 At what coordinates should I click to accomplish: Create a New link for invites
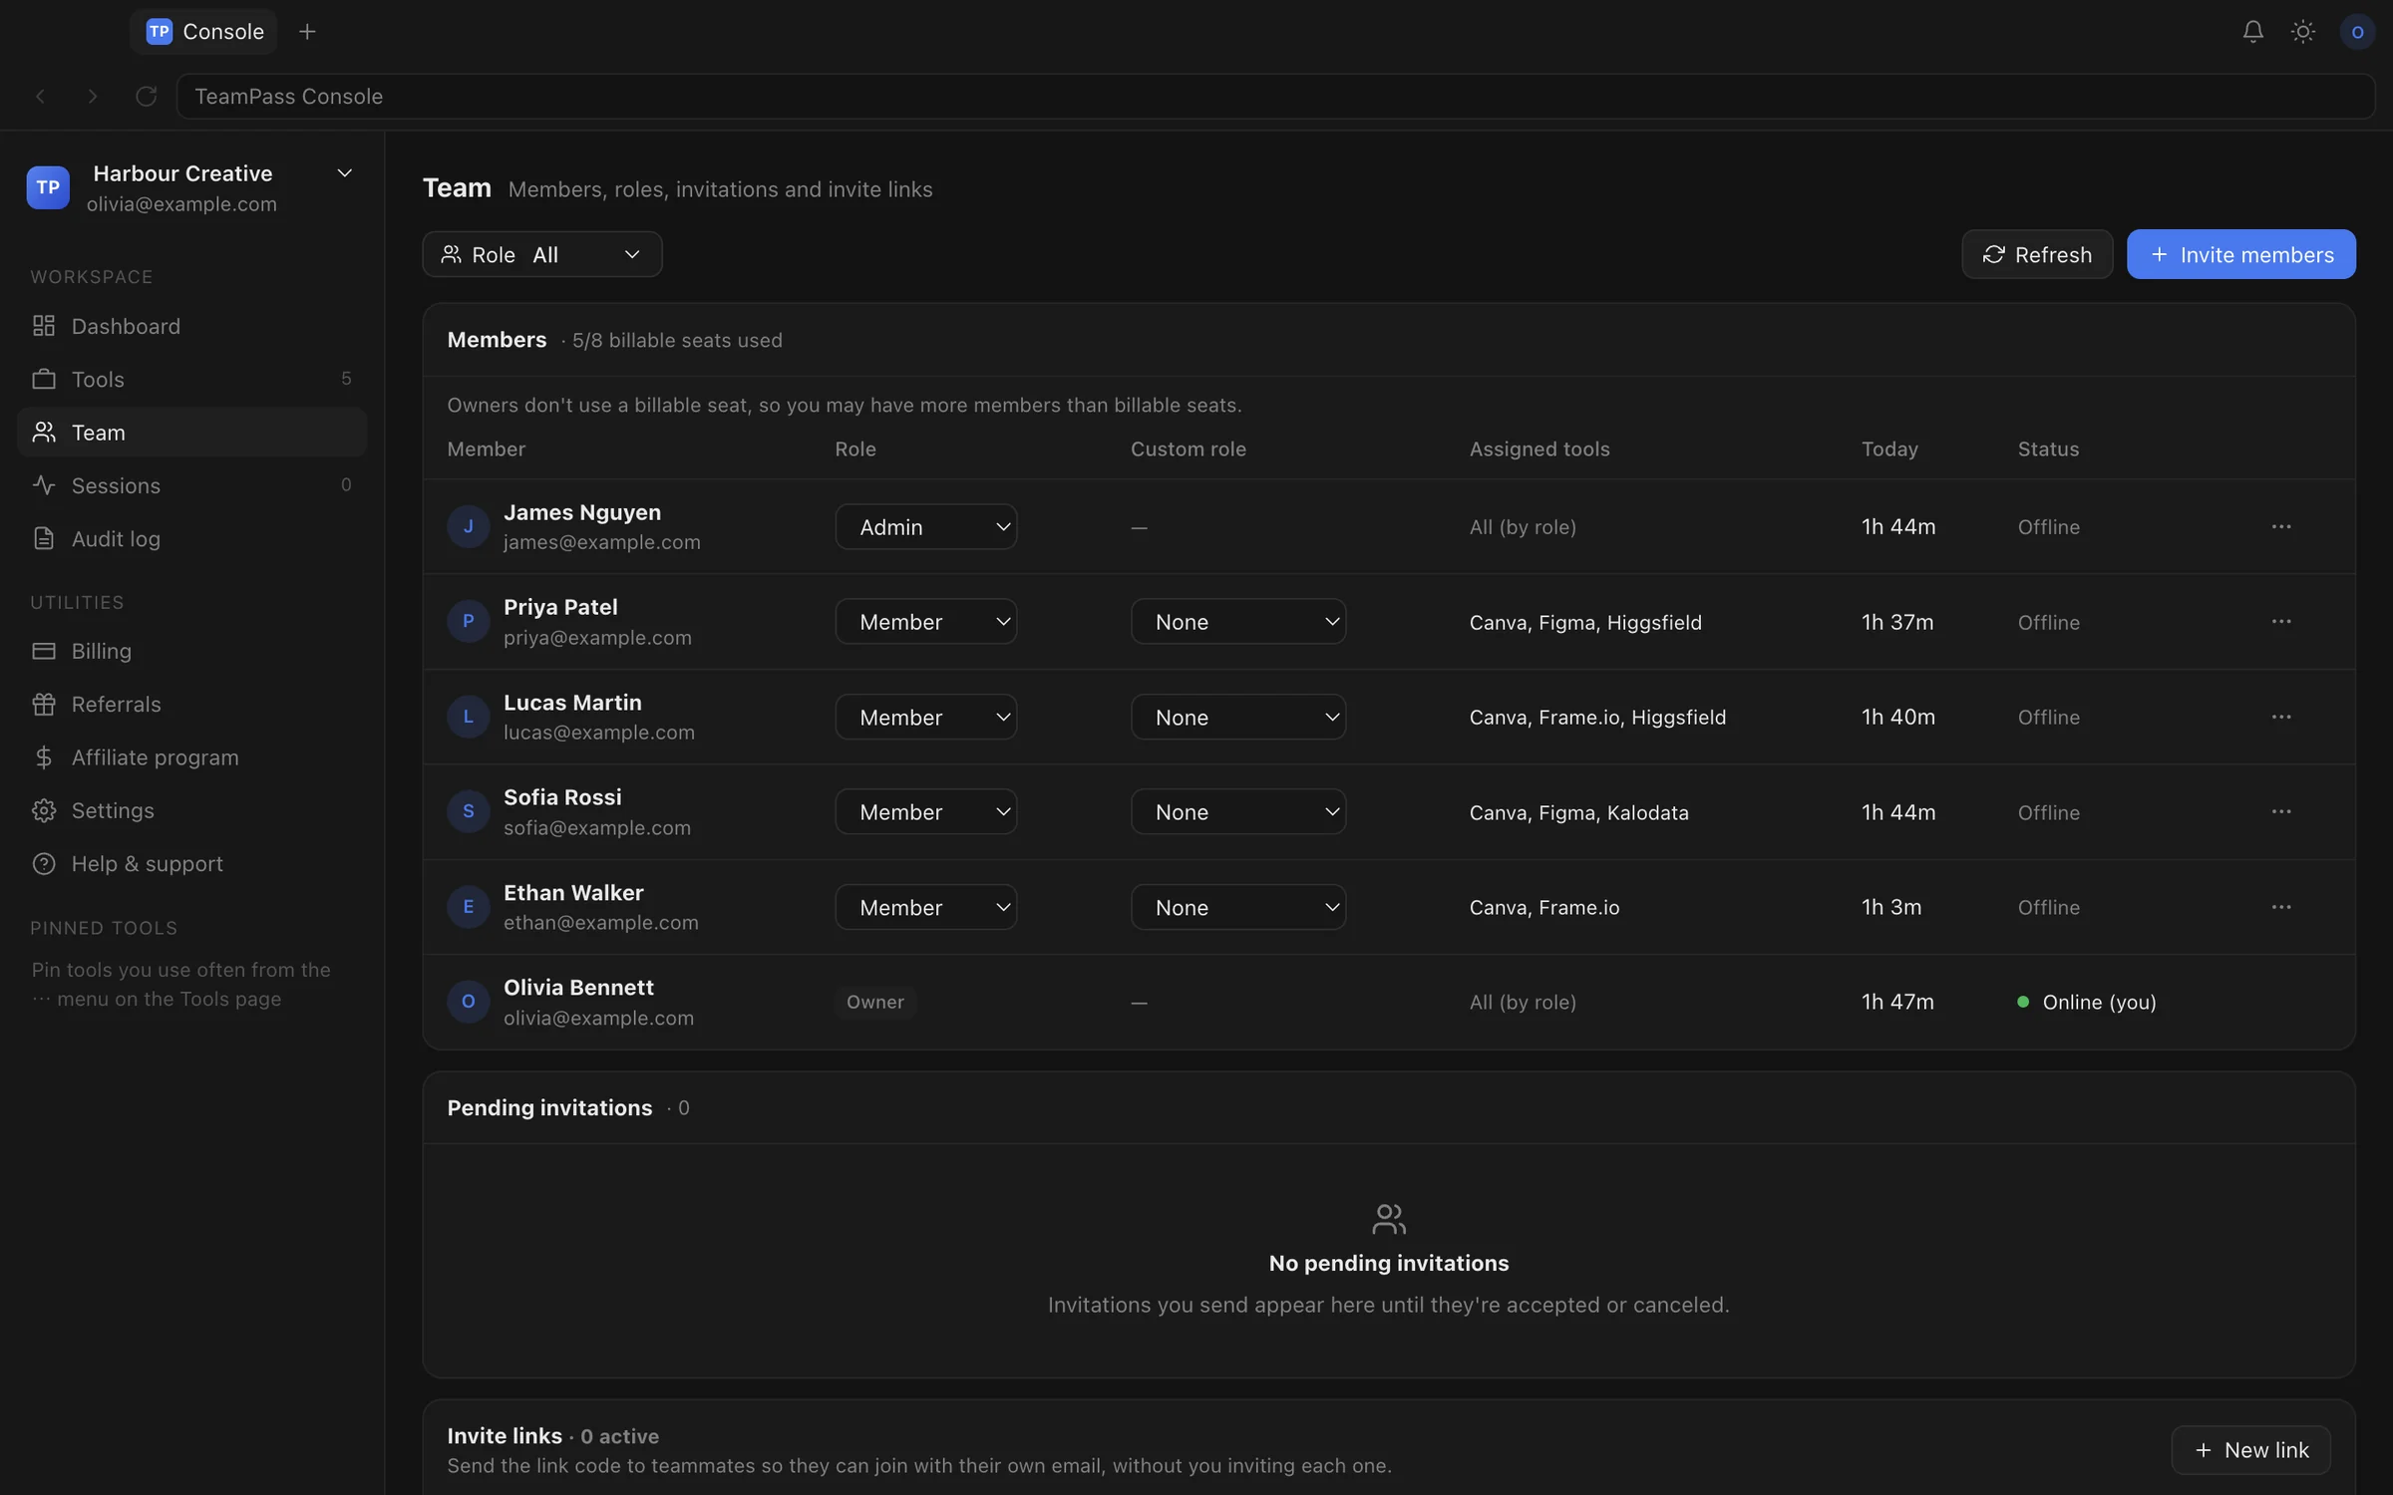[2250, 1450]
